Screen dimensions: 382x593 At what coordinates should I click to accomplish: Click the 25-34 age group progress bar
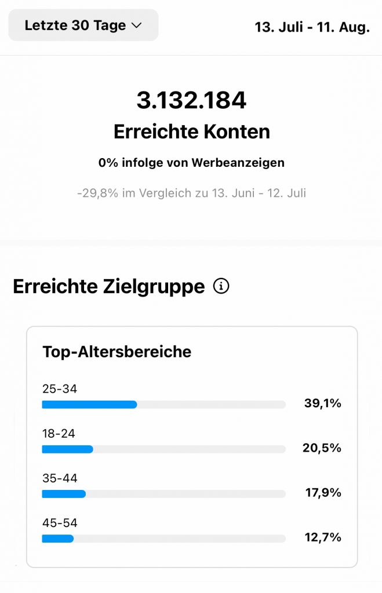coord(163,404)
